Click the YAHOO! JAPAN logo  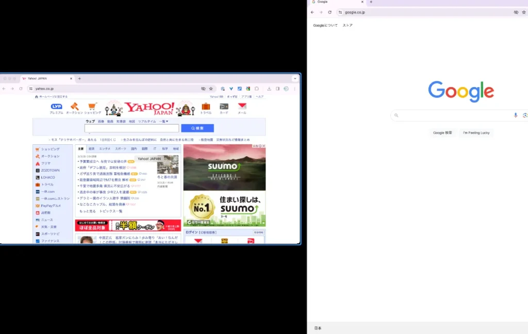150,108
